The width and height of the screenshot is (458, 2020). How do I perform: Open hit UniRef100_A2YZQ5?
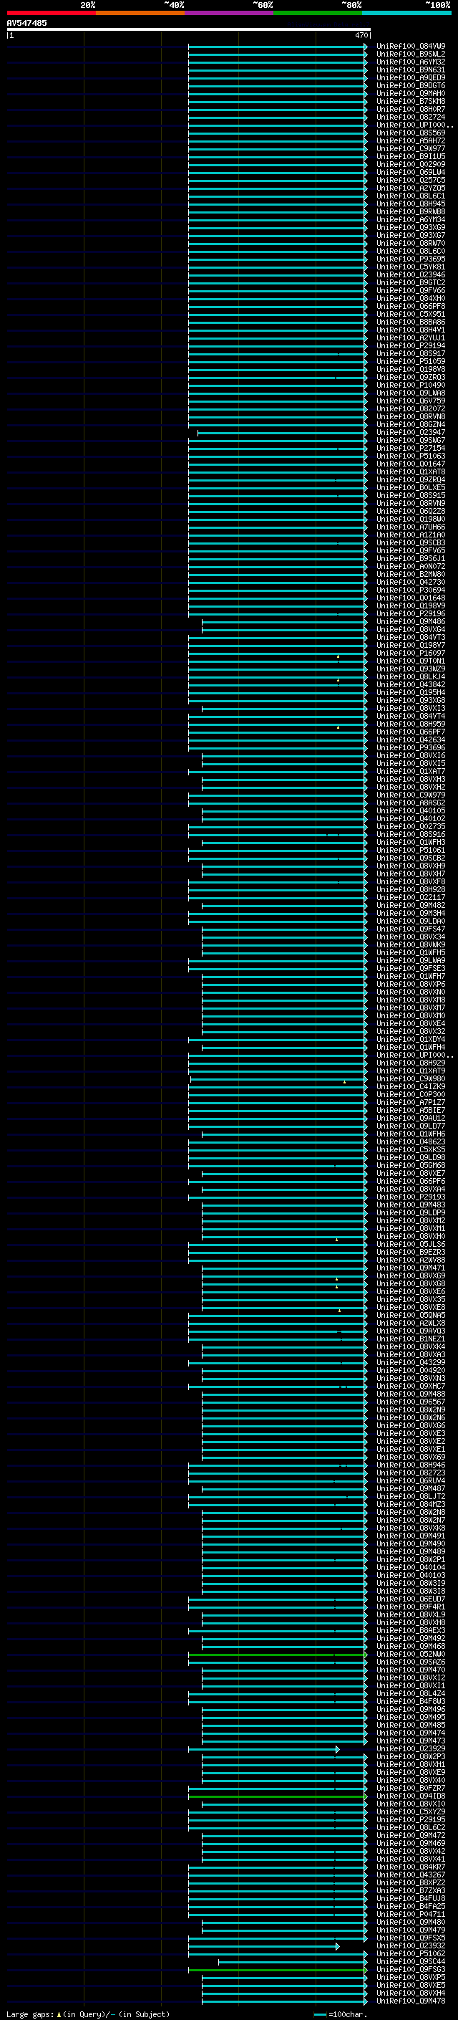(410, 188)
